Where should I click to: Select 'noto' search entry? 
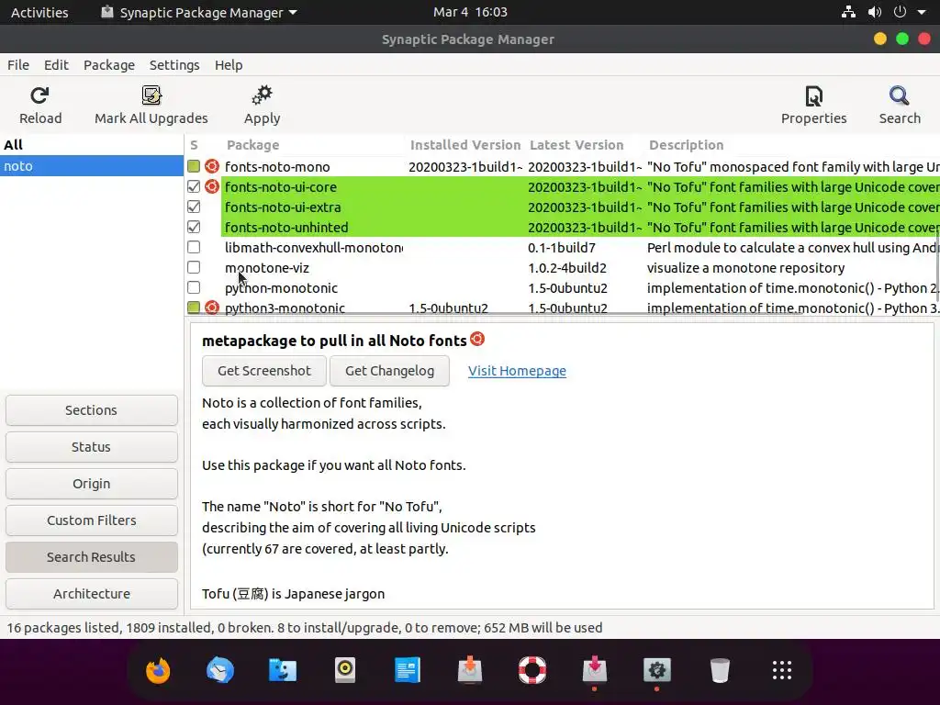pos(92,166)
